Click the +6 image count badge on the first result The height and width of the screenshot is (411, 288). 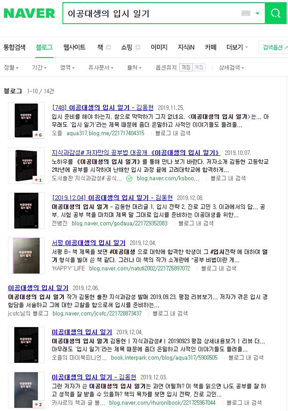coord(38,135)
